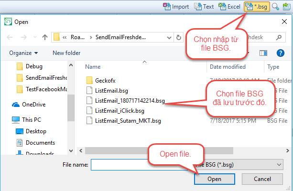Click the Cancel button
The image size is (293, 191).
[262, 179]
